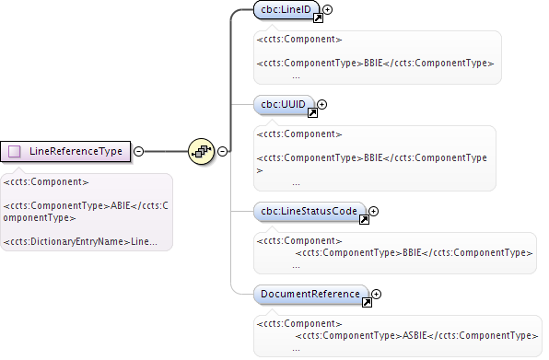
Task: Expand the cbc:LineStatusCode element
Action: (374, 212)
